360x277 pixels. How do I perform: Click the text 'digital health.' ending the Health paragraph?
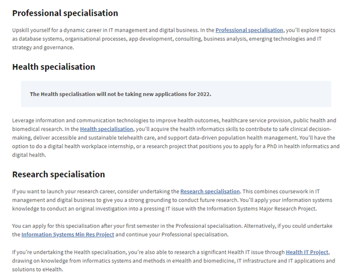(29, 155)
